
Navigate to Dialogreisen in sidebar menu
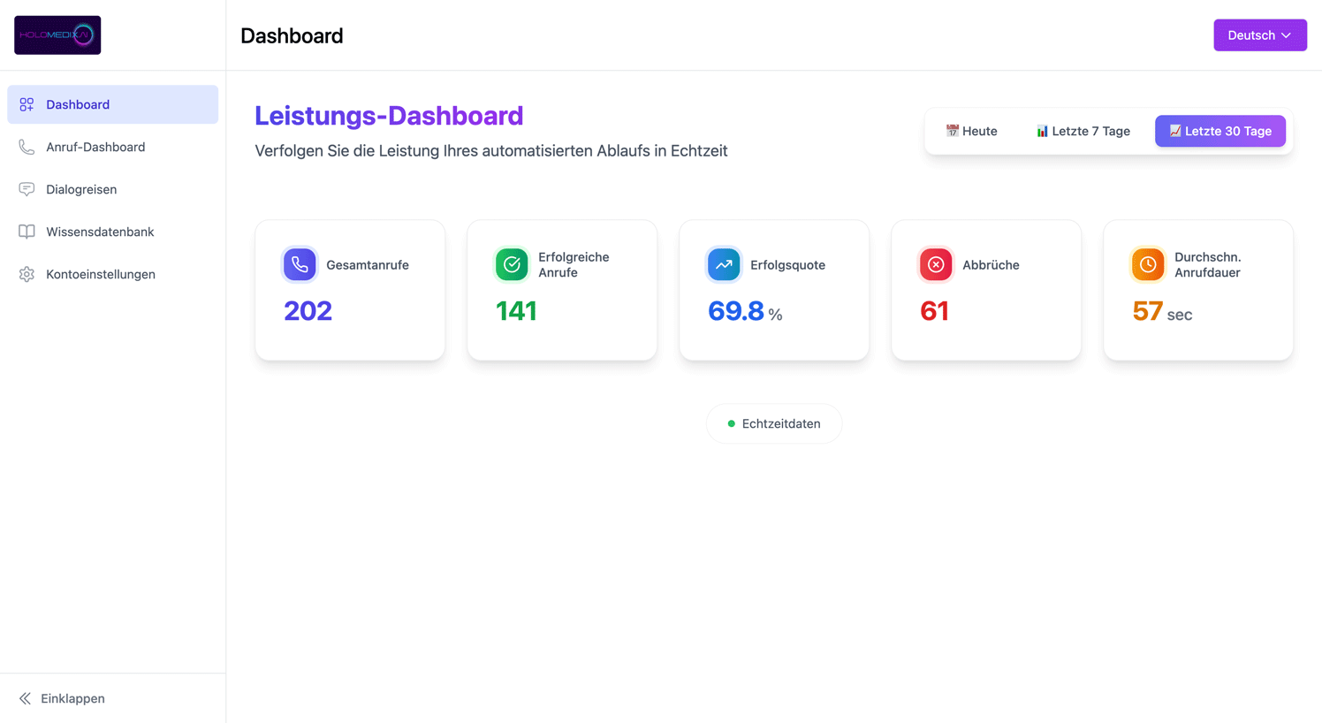pyautogui.click(x=81, y=189)
